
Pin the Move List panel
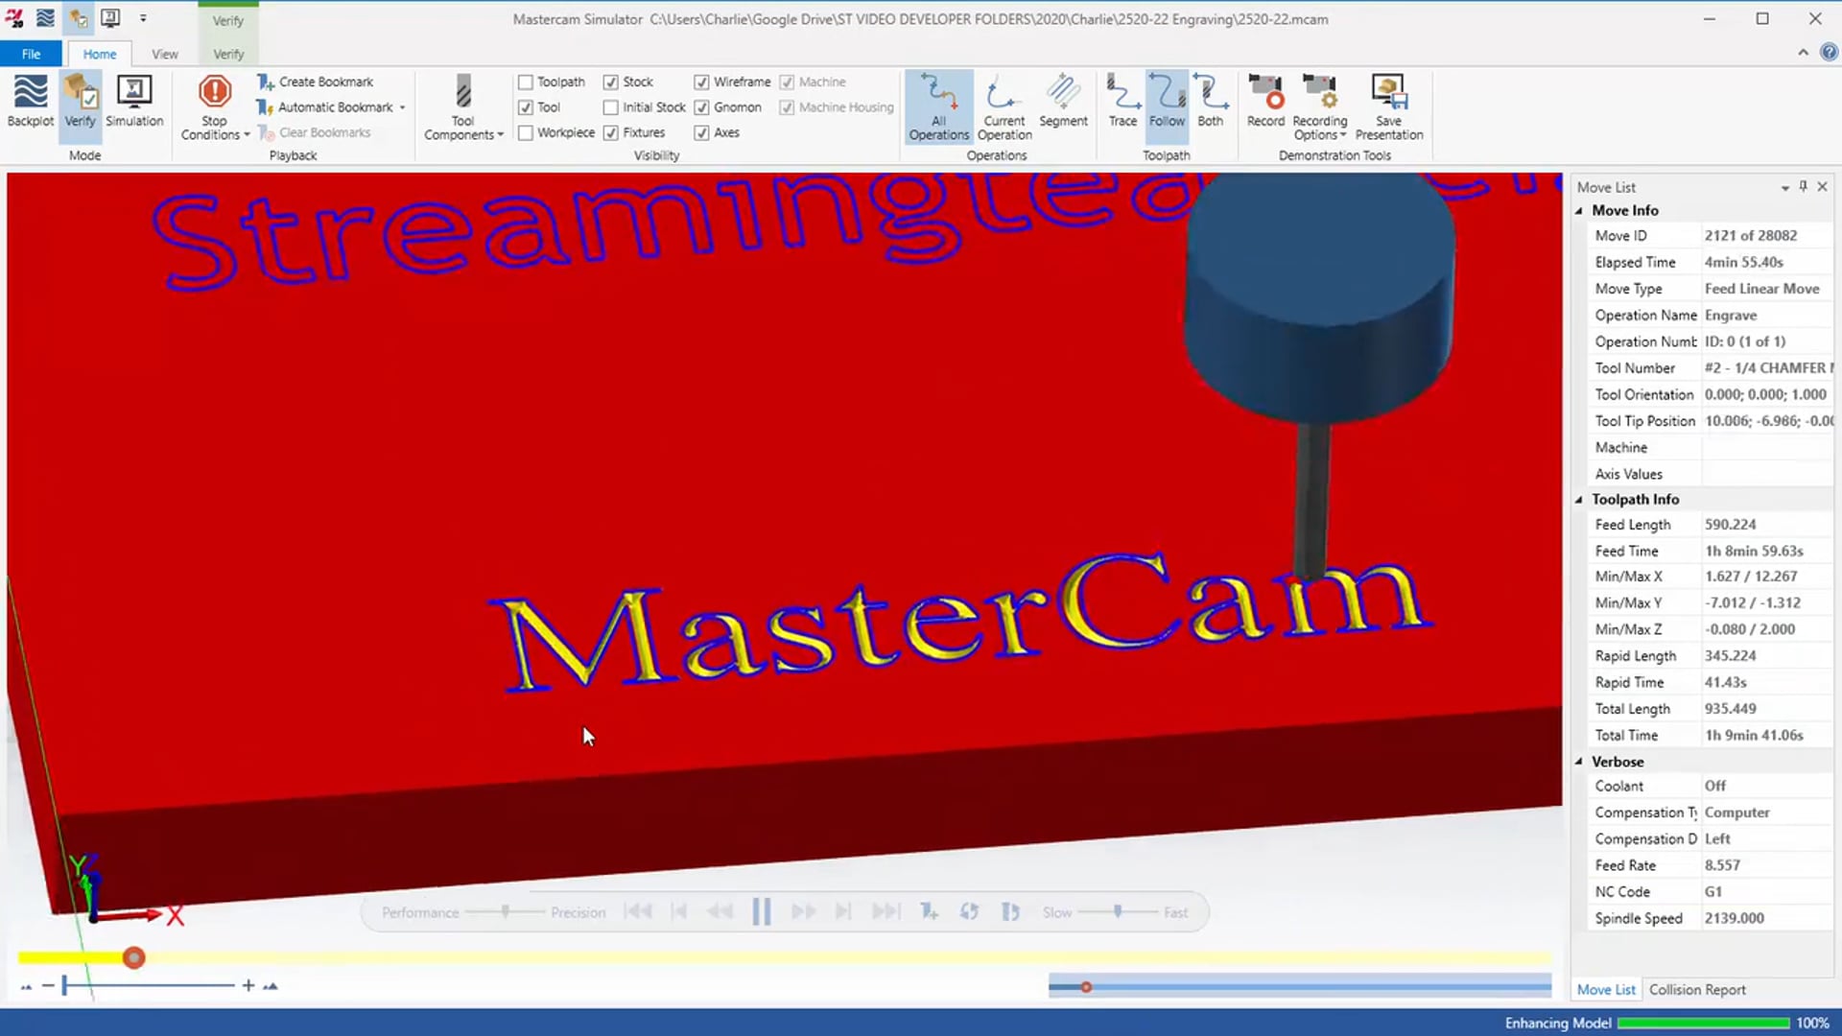(1804, 187)
